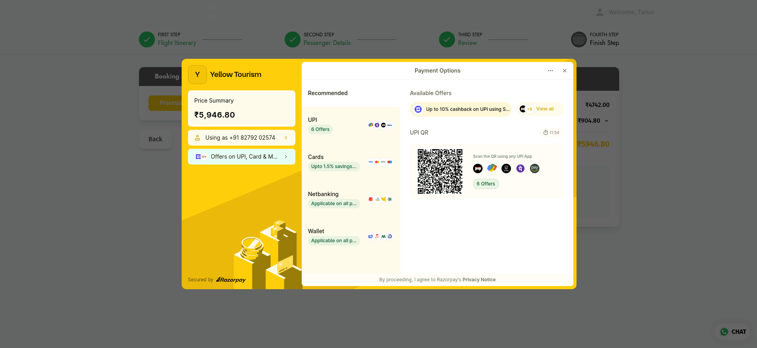Open the Privacy Notice link
Viewport: 757px width, 348px height.
click(x=479, y=280)
